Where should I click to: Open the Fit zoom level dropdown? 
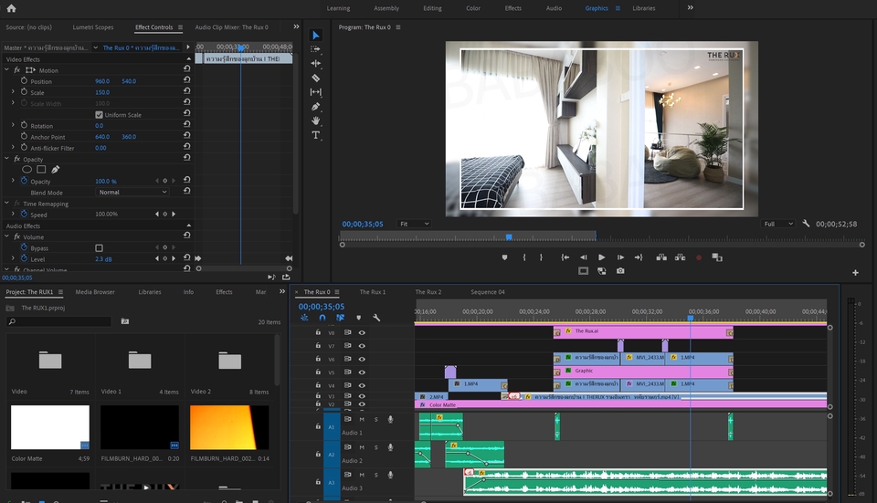tap(413, 225)
